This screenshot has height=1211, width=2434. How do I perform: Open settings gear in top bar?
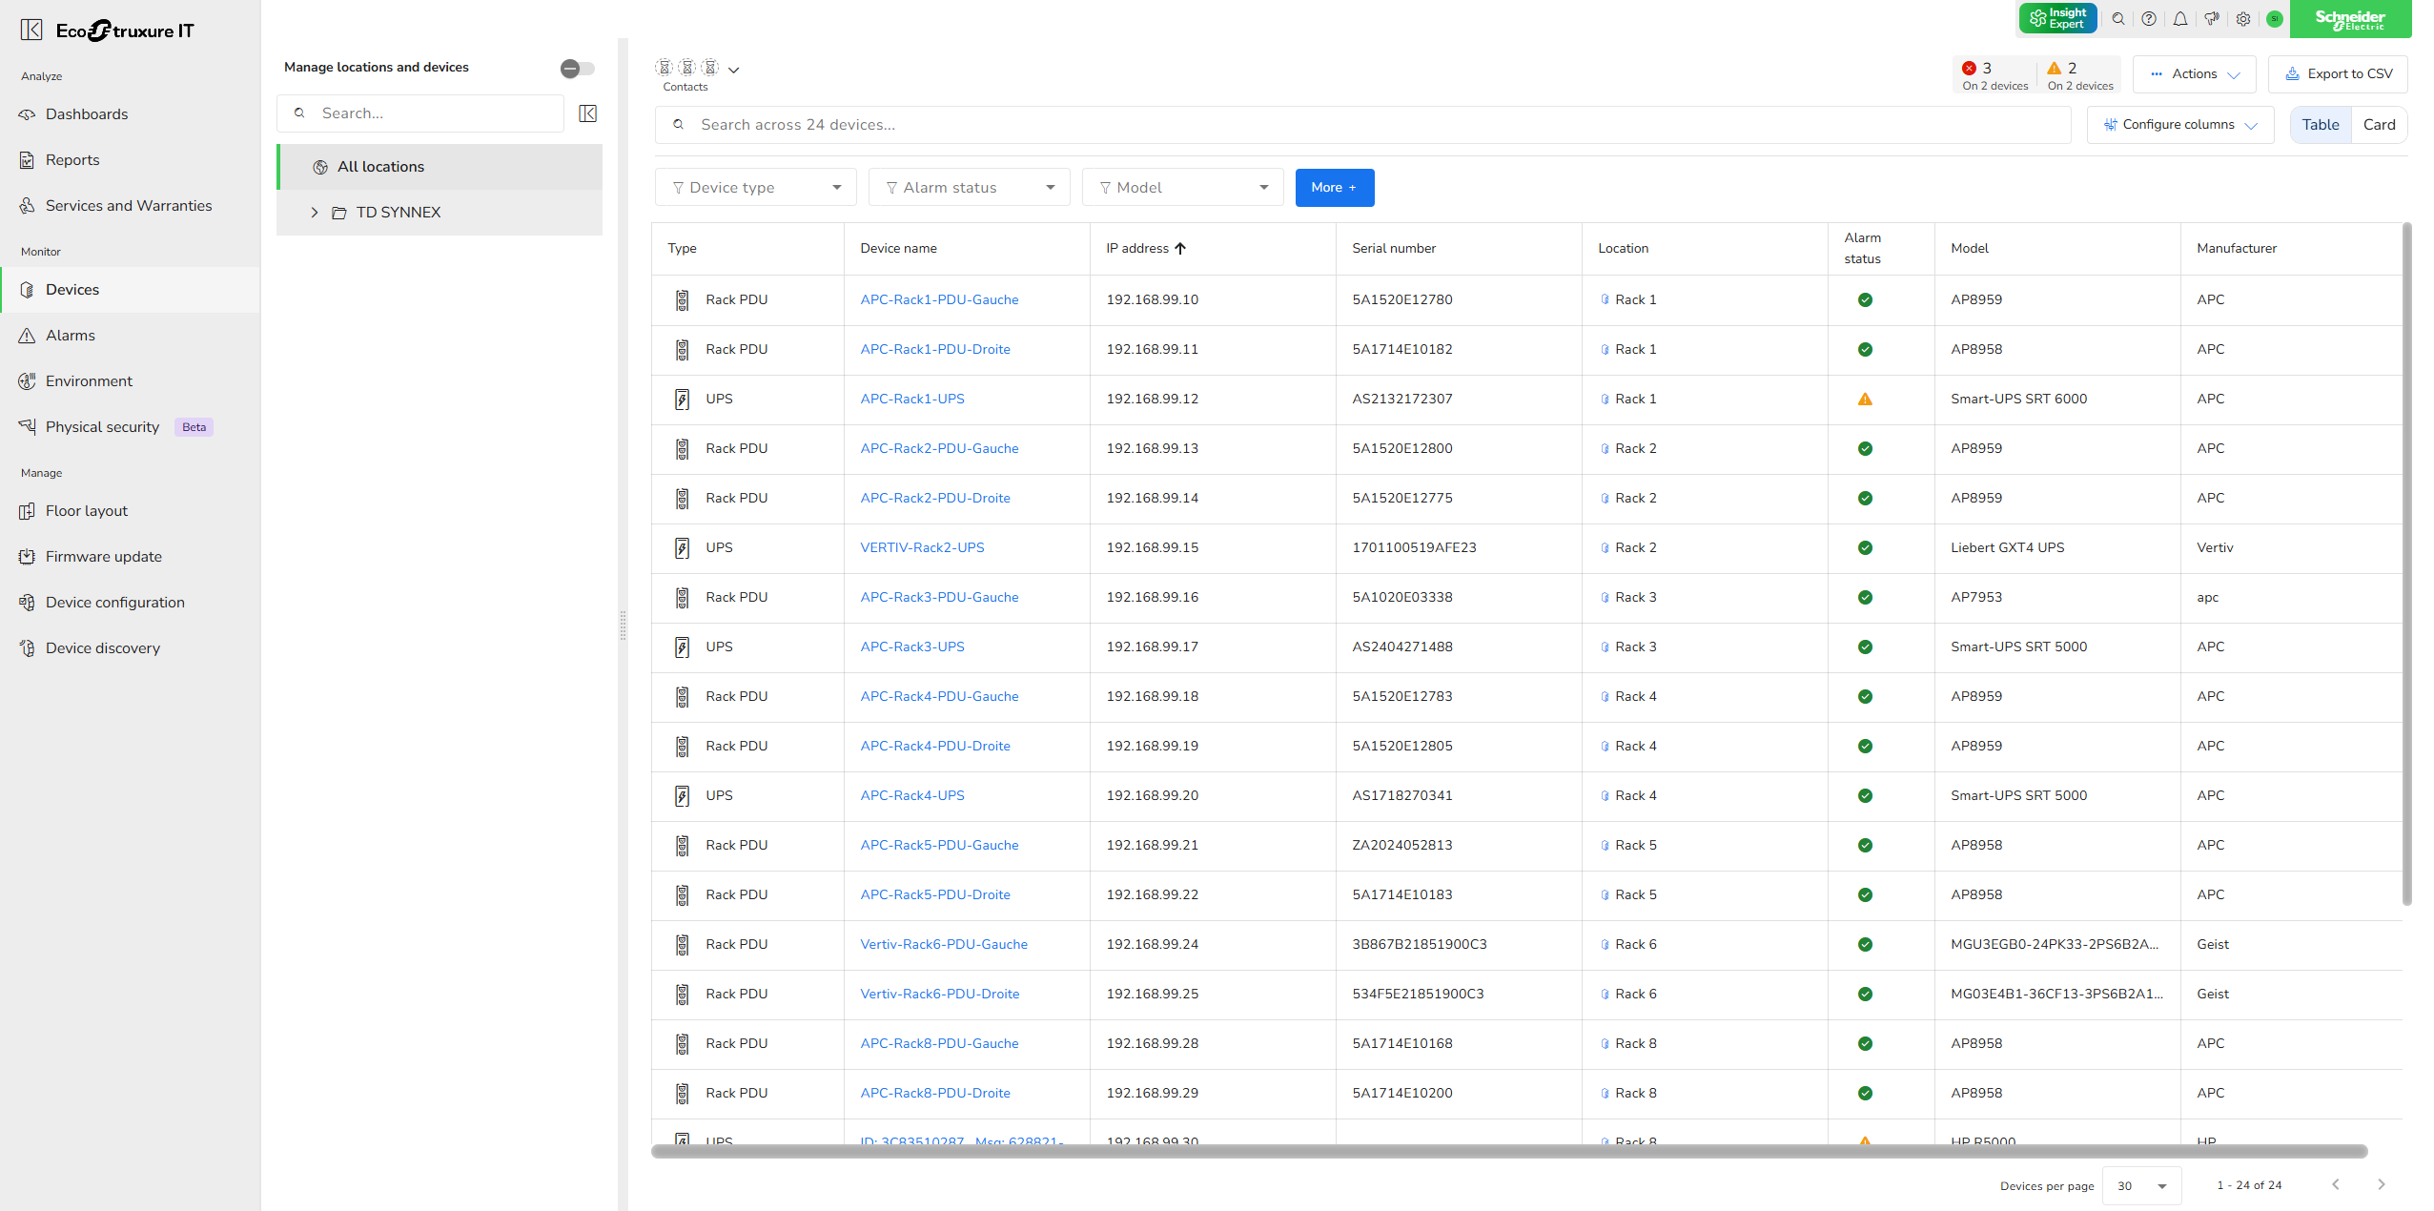coord(2242,19)
